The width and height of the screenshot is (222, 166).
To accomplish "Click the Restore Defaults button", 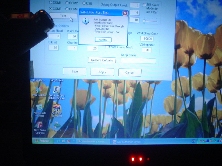I will pos(102,60).
